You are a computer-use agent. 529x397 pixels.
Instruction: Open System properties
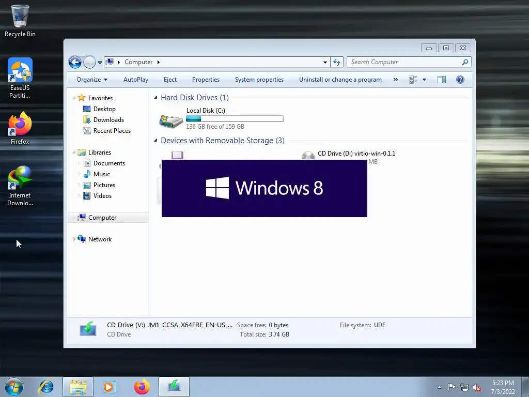coord(259,80)
